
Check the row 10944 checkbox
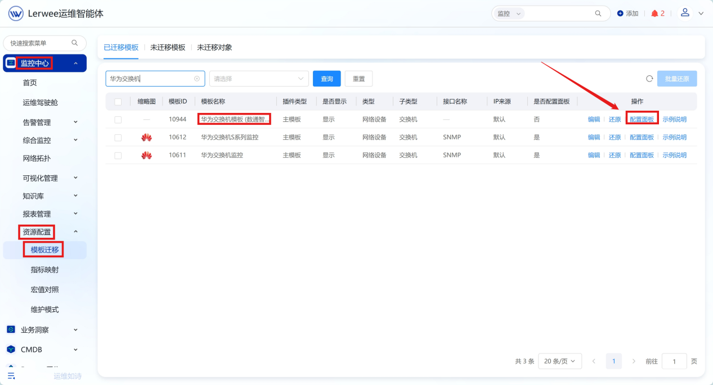tap(118, 120)
